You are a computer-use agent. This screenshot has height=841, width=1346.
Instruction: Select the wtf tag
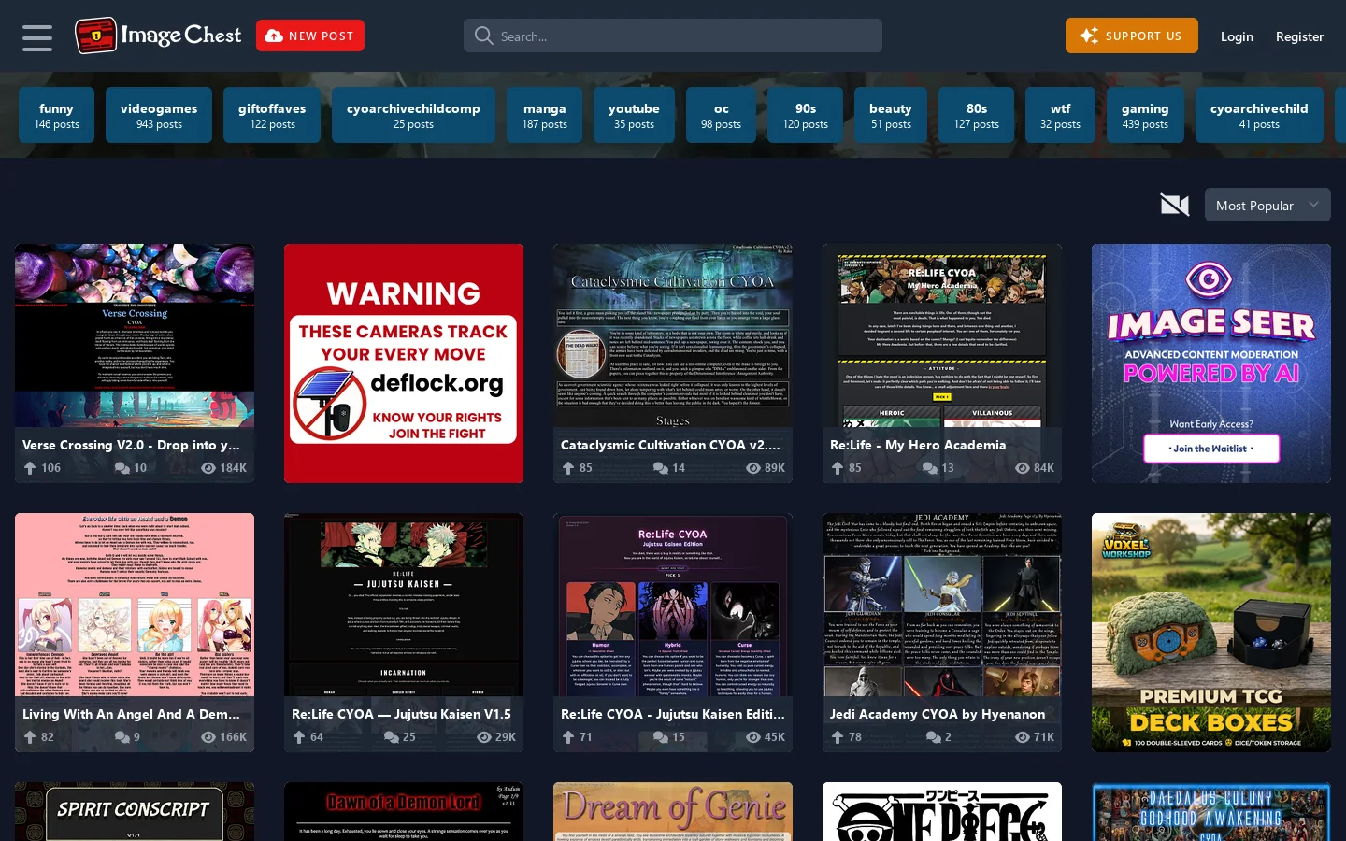(x=1060, y=115)
